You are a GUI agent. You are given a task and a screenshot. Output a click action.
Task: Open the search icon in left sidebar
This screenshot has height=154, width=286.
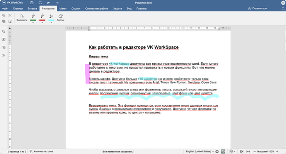[3, 32]
